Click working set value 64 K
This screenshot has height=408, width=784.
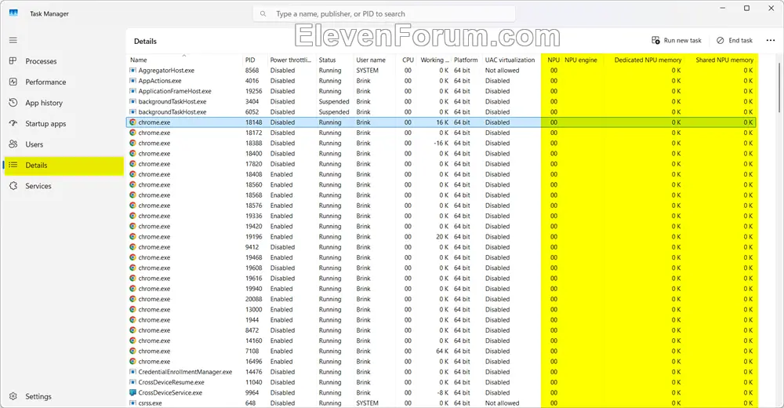click(x=442, y=351)
